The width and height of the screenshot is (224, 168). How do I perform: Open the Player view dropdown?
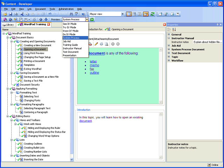coord(122,14)
